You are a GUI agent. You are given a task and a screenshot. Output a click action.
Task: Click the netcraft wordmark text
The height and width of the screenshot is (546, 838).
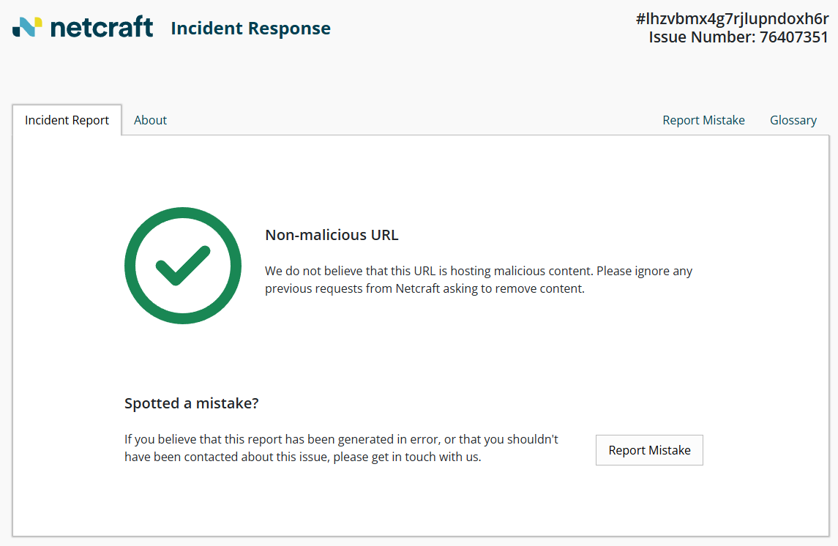tap(102, 28)
